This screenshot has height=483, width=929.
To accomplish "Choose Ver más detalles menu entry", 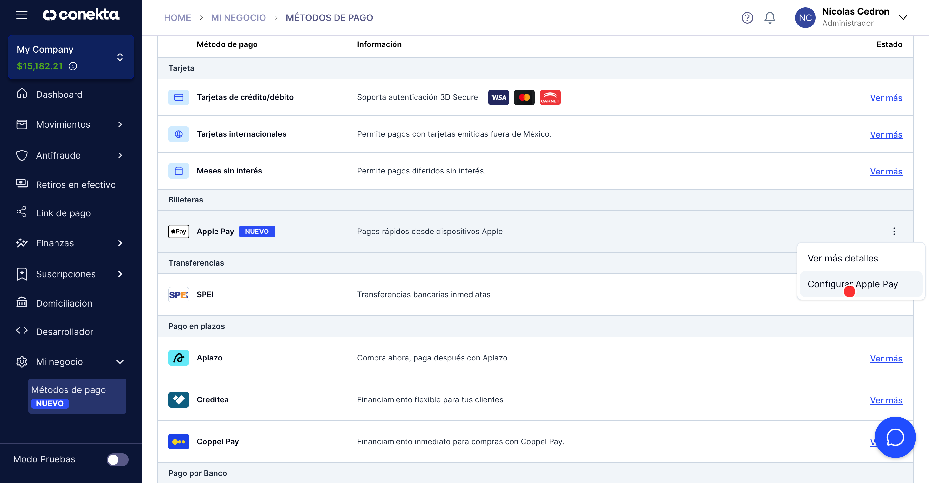I will pos(843,258).
